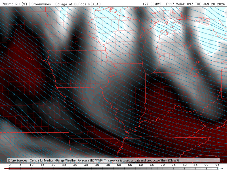
Task: Click the '0' value on the color scale
Action: pyautogui.click(x=10, y=165)
